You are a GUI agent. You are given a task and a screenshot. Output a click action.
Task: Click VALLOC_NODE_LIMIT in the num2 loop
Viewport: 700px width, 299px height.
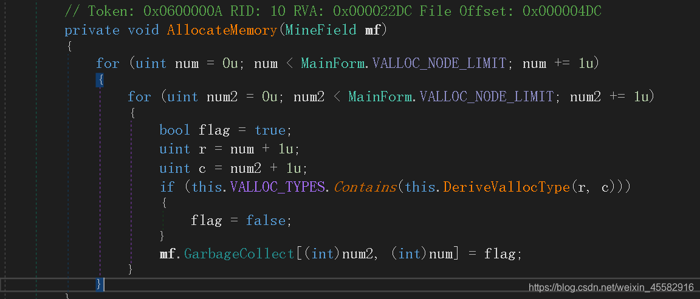(x=486, y=96)
